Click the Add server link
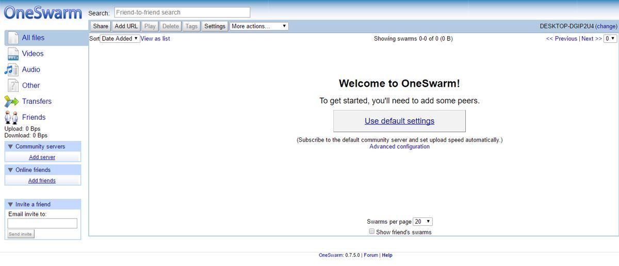This screenshot has width=619, height=266. tap(42, 158)
